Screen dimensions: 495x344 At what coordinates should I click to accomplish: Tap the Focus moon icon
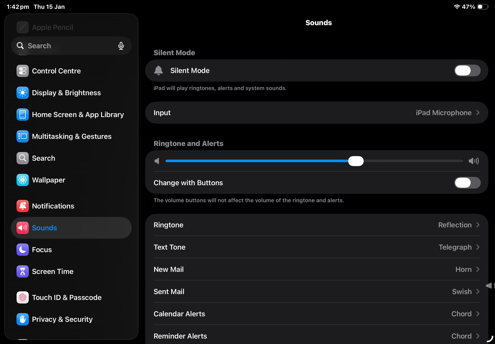[22, 250]
